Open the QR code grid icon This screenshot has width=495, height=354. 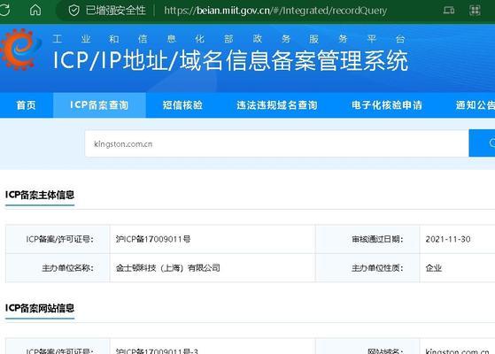(x=475, y=10)
